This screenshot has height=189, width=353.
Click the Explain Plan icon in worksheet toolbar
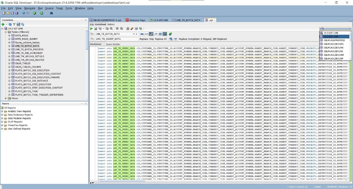100,29
